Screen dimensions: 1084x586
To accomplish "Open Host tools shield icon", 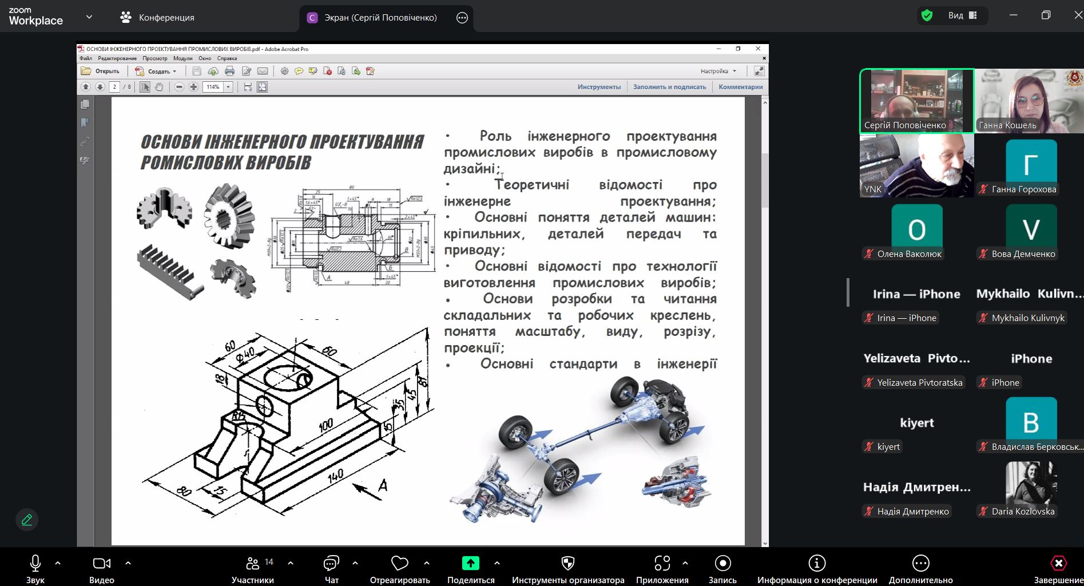I will (567, 564).
